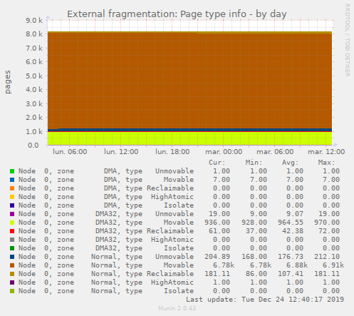Click the 'Normal, type HighAtomic' legend label
The width and height of the screenshot is (354, 316).
tap(142, 282)
